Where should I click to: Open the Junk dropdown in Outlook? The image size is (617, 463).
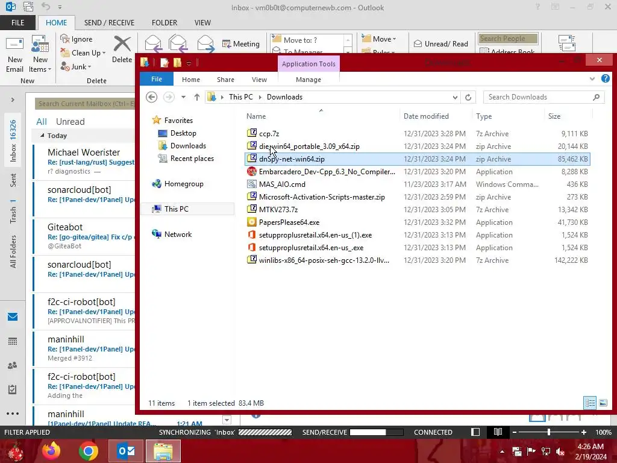click(x=76, y=66)
